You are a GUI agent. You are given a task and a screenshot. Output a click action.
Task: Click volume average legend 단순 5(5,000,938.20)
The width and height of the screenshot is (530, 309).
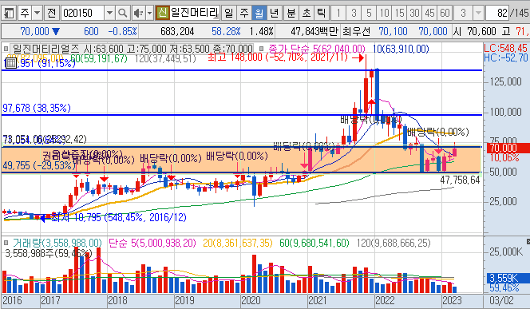click(152, 243)
